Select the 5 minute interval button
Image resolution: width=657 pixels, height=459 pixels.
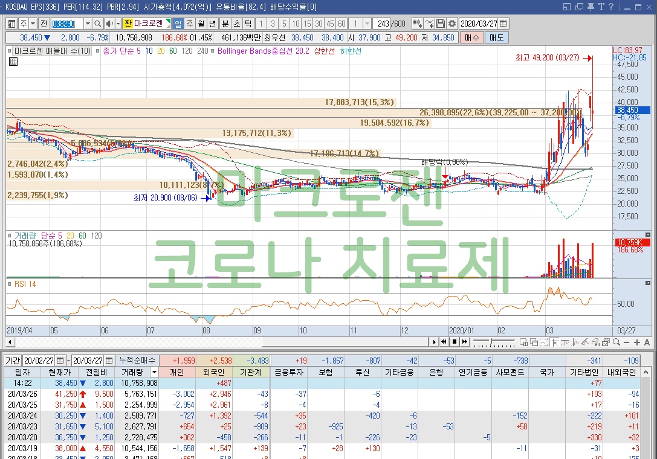[284, 24]
